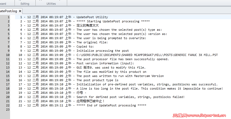Click the 'Search for defined post variables' line
Screen dimensions: 231x119
click(x=130, y=97)
